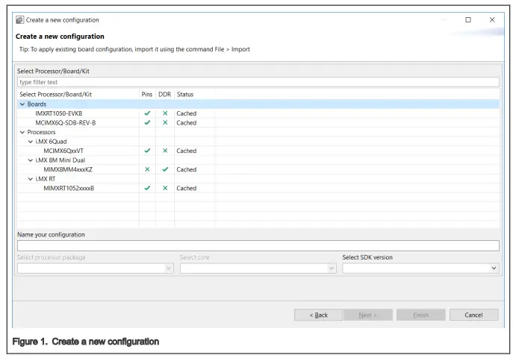Click the Status column header
The image size is (513, 355).
(195, 95)
